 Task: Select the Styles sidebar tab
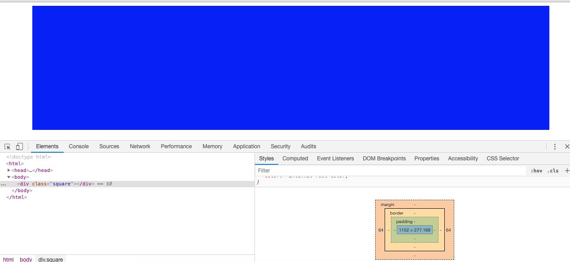tap(266, 159)
